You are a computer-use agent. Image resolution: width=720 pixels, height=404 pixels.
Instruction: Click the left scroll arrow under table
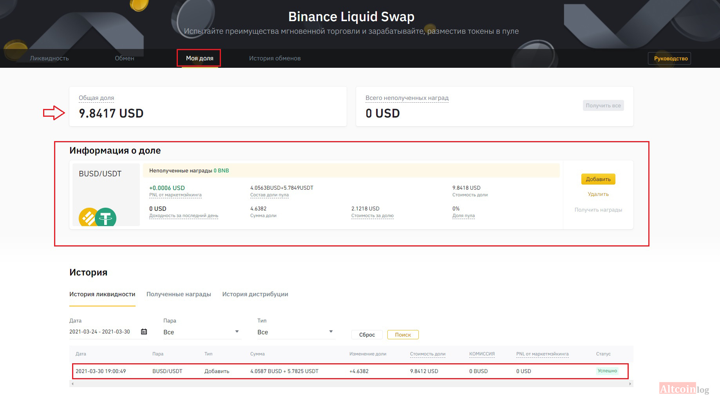click(x=72, y=384)
